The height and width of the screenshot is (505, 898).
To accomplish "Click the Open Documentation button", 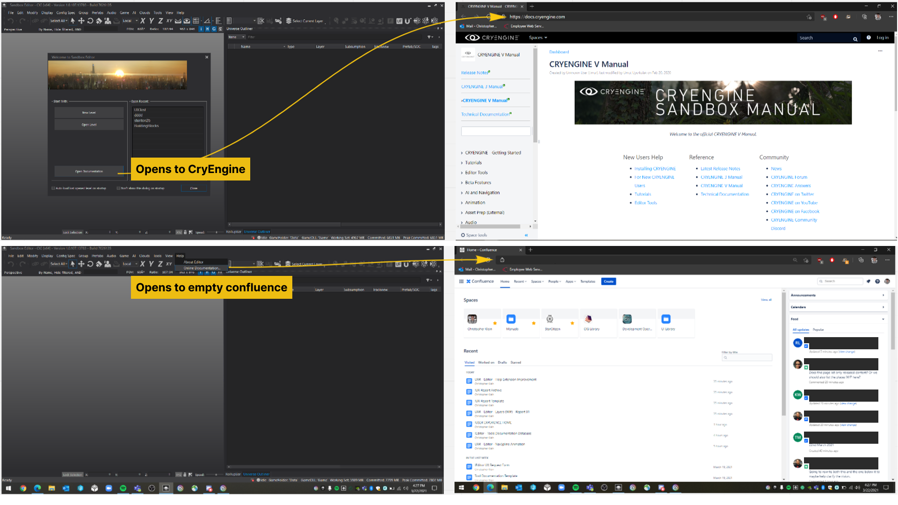I will point(89,171).
